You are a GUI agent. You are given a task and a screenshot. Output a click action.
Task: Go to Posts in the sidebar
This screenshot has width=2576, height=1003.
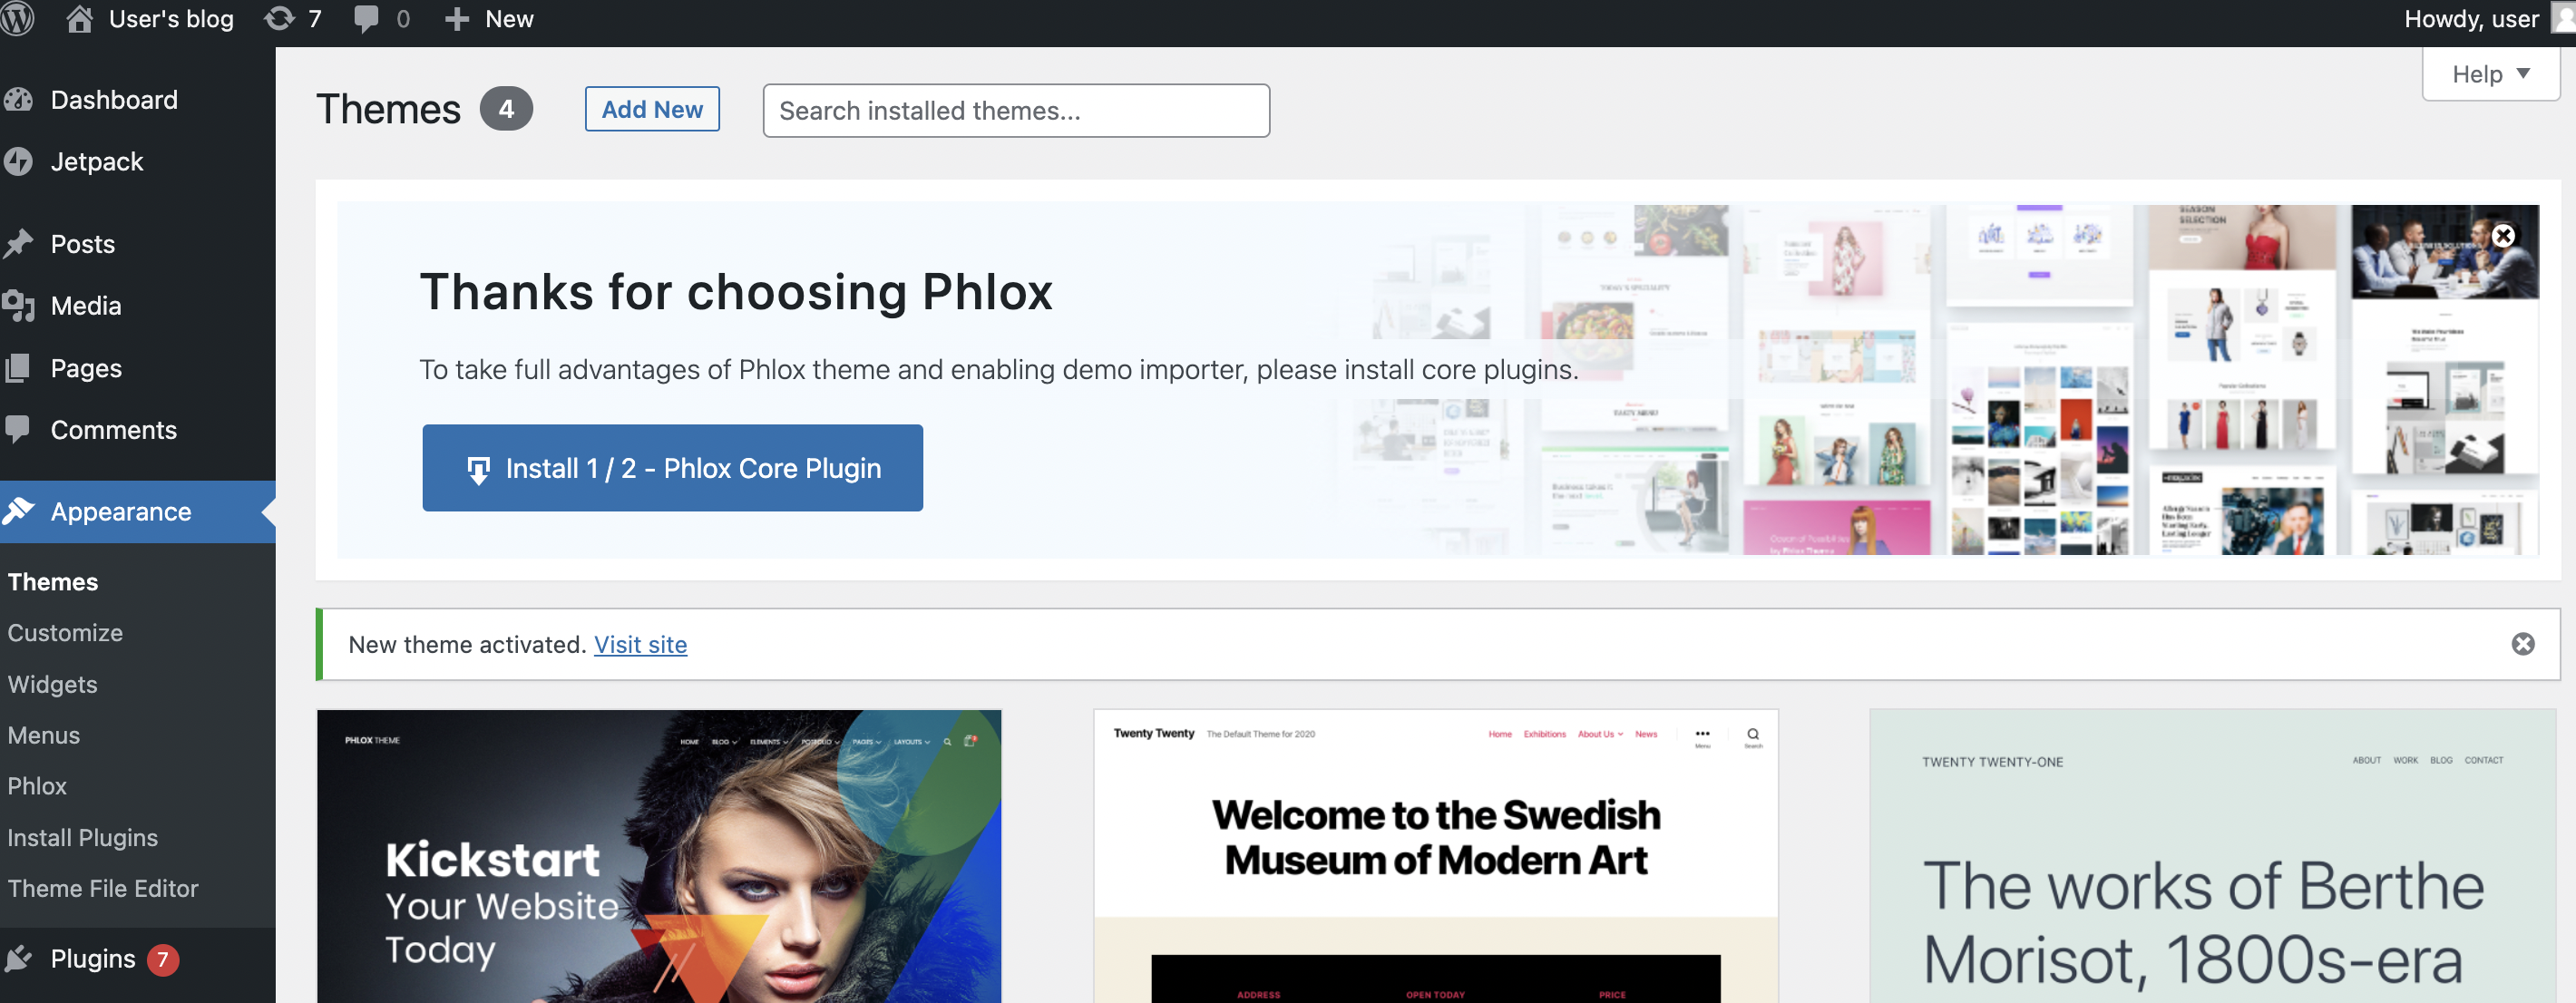click(82, 244)
